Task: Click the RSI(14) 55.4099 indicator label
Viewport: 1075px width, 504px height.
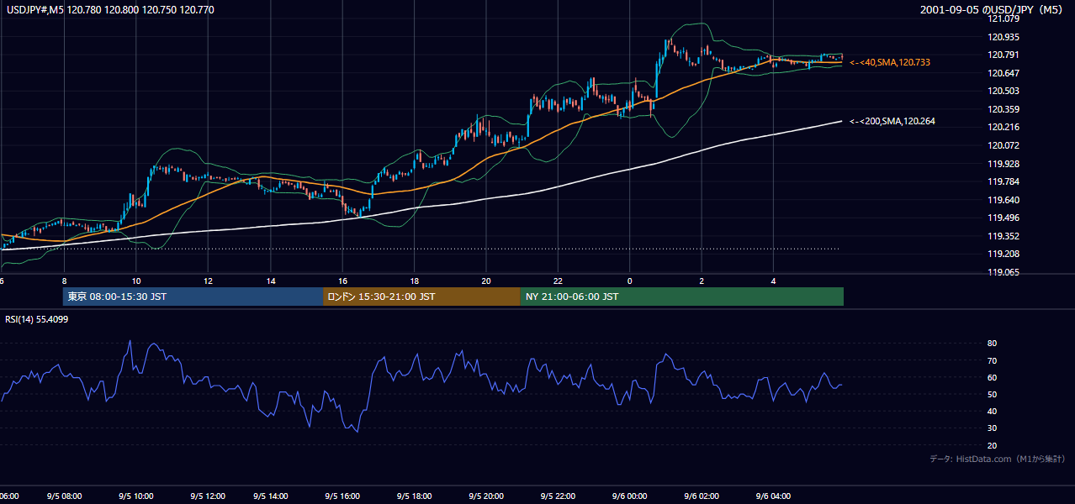Action: [36, 319]
